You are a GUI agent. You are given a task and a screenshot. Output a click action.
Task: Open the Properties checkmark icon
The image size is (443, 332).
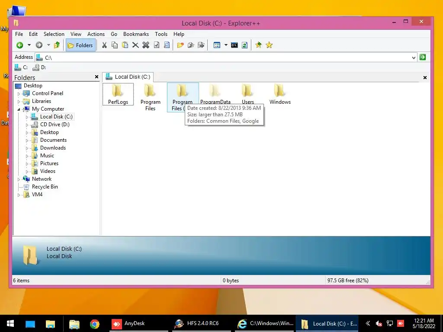point(156,45)
